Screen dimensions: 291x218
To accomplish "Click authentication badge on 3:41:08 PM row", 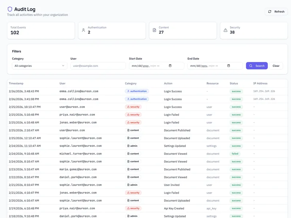I will (x=137, y=99).
